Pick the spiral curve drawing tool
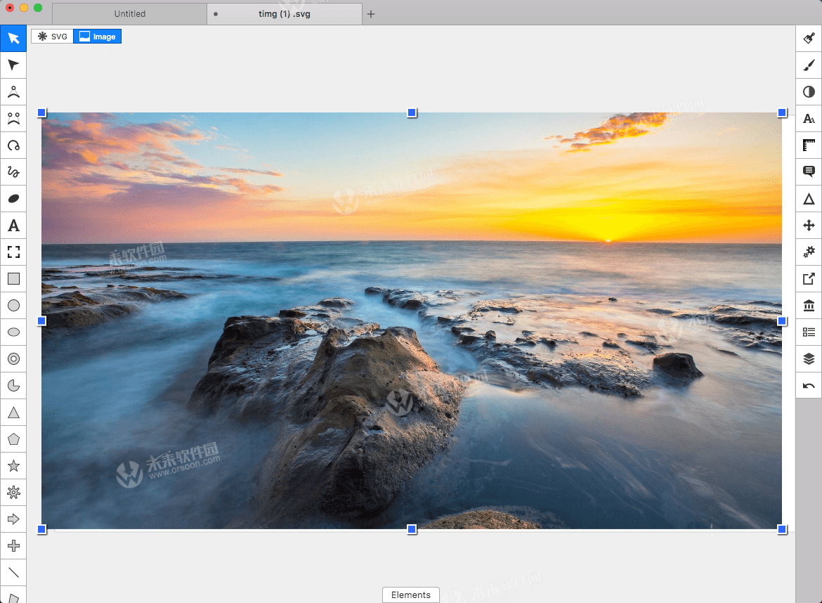This screenshot has height=603, width=822. pos(13,145)
